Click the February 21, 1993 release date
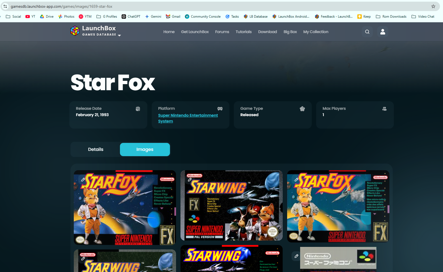 click(x=92, y=115)
